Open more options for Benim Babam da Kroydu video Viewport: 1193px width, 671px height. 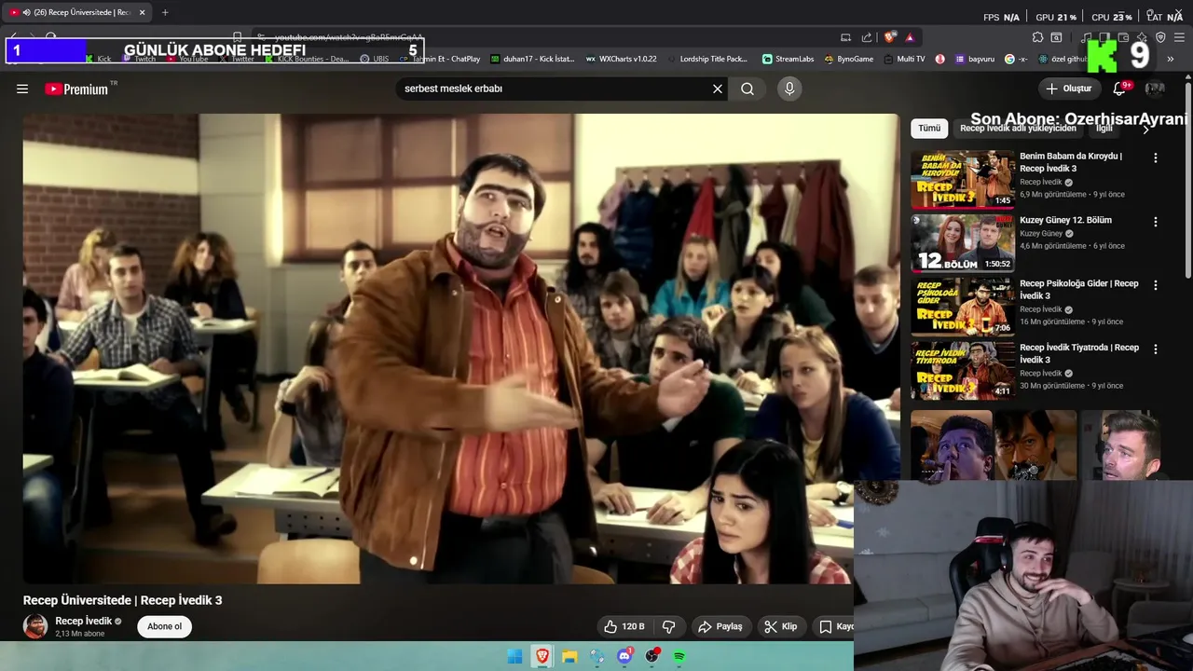pyautogui.click(x=1156, y=158)
